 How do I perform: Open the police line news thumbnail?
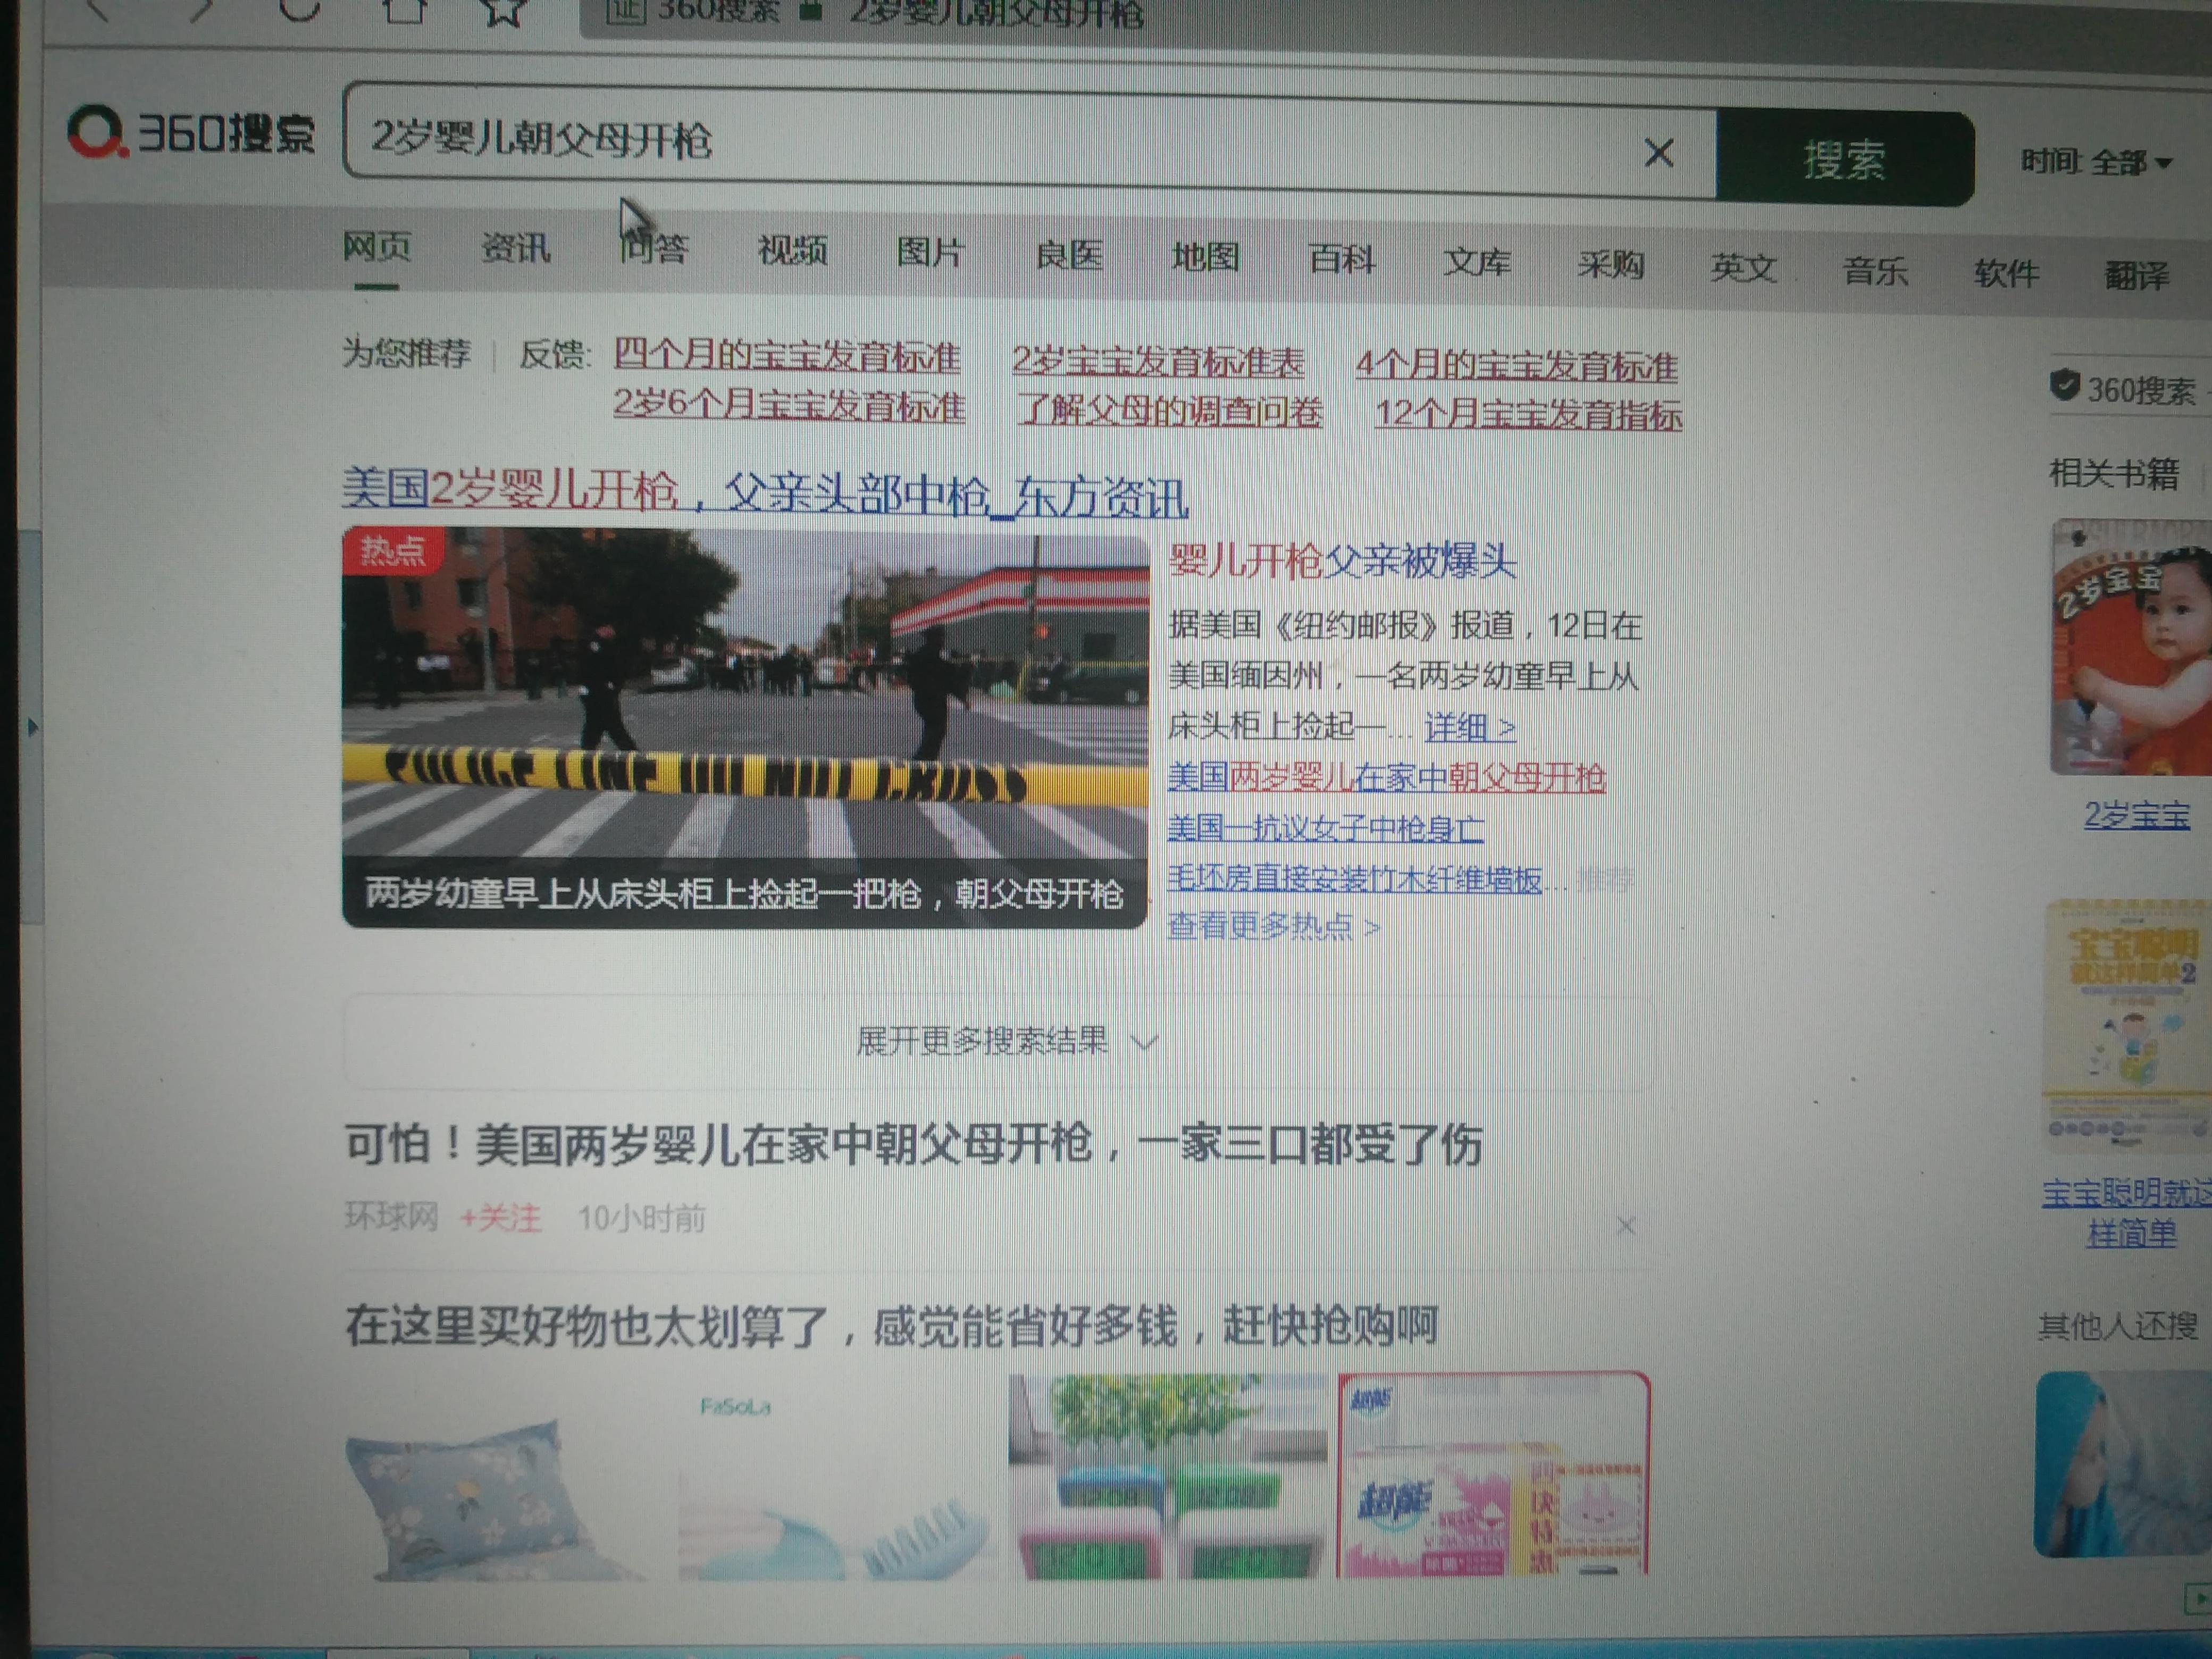pos(745,728)
